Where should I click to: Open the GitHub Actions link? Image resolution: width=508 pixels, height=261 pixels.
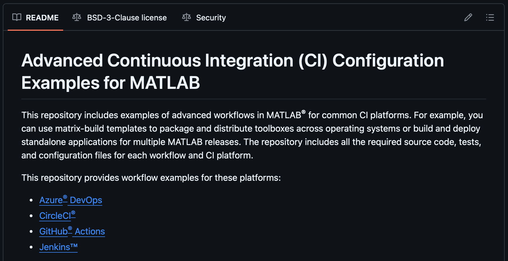tap(72, 231)
